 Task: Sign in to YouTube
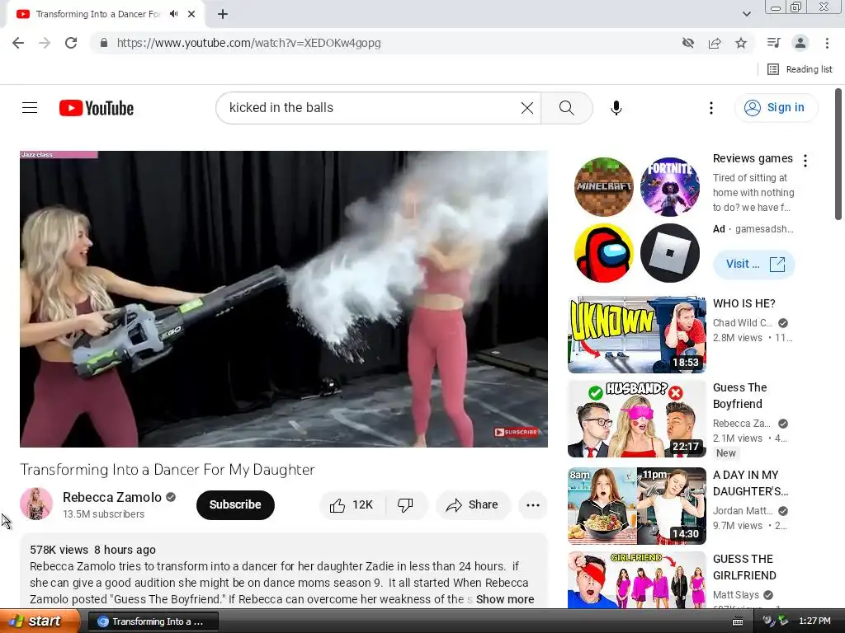776,108
